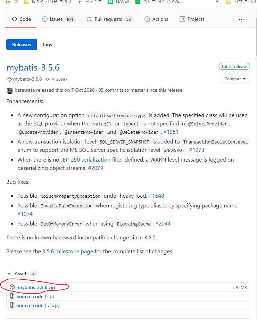The width and height of the screenshot is (257, 320).
Task: Open the Compare dropdown
Action: 235,79
